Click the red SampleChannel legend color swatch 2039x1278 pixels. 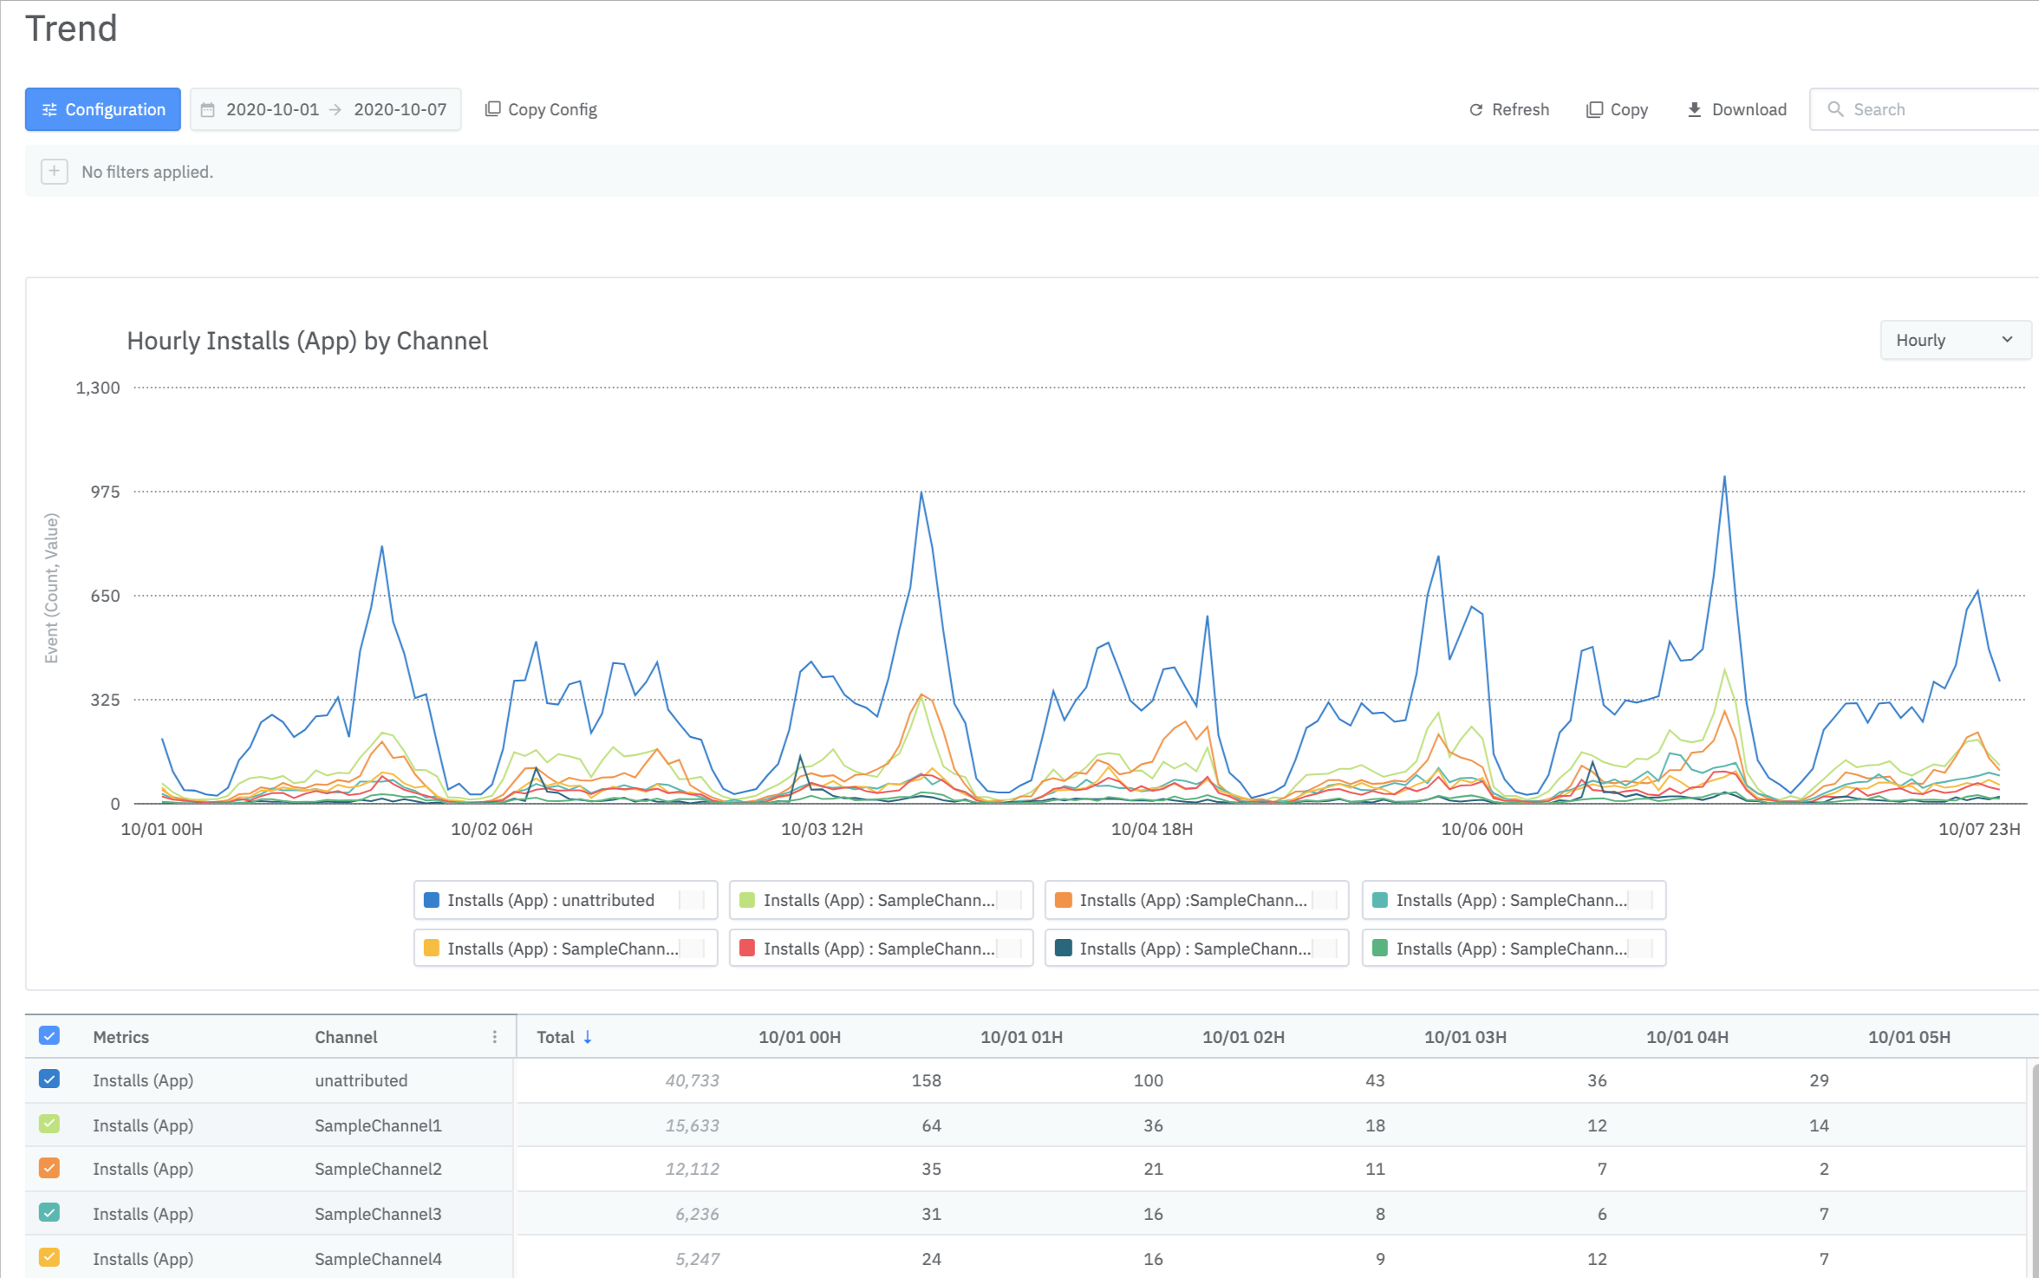pos(746,949)
